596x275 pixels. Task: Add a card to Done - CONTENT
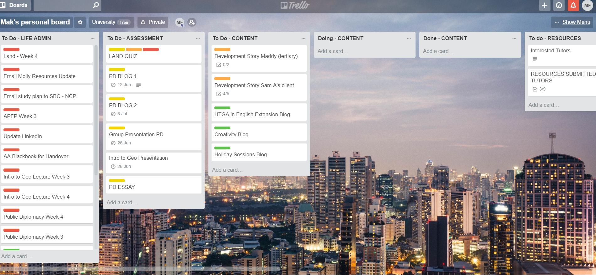438,51
